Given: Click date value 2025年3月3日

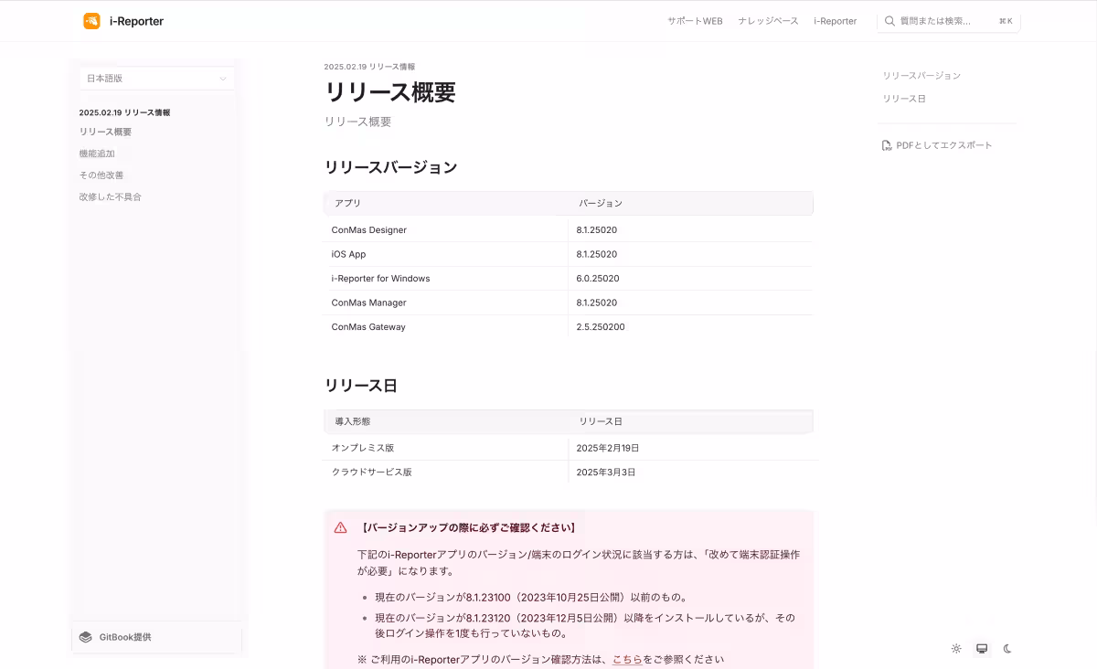Looking at the screenshot, I should (x=606, y=473).
